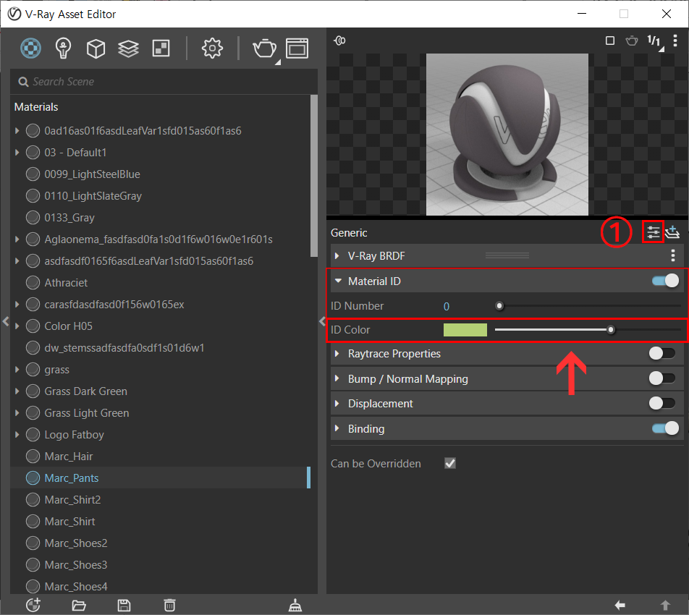Expand the Logo Fatboy material arrow

(x=17, y=434)
